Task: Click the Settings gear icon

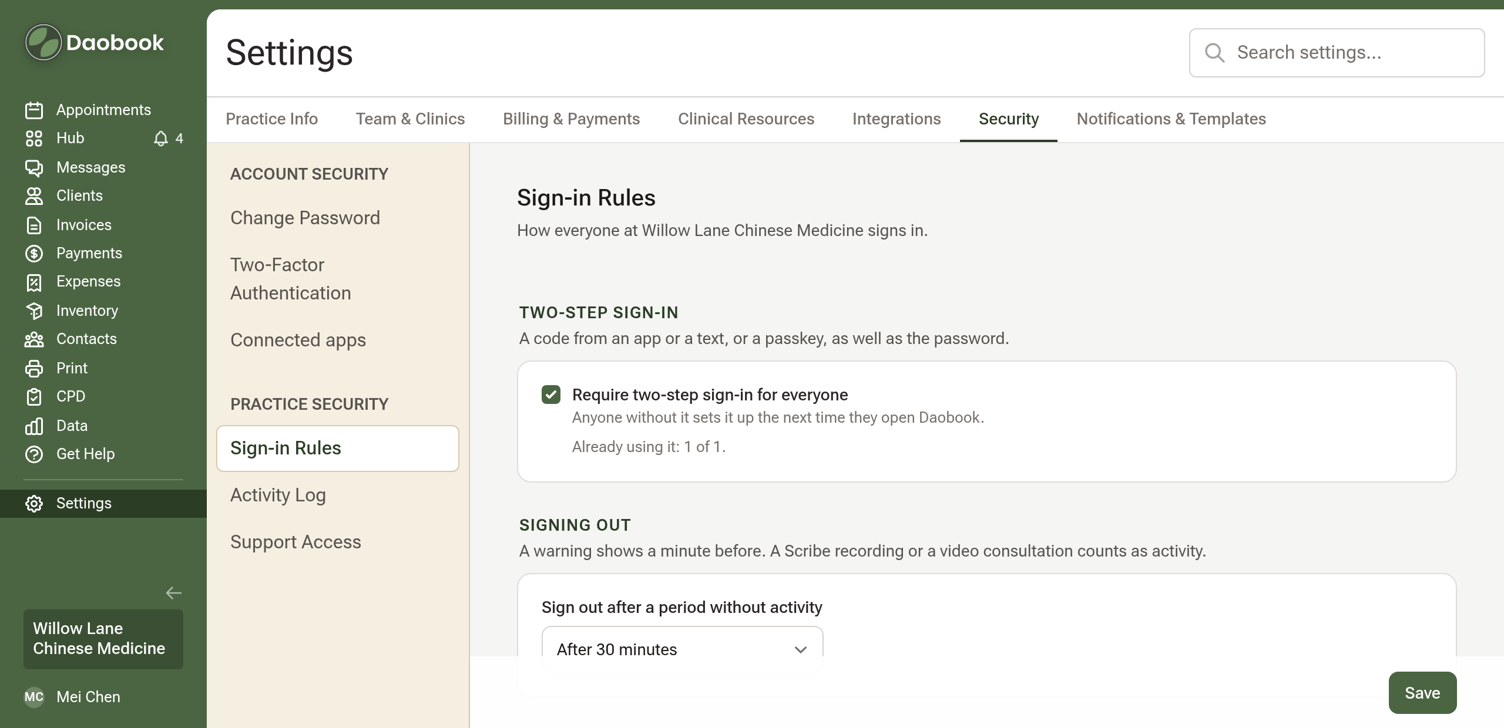Action: pos(34,503)
